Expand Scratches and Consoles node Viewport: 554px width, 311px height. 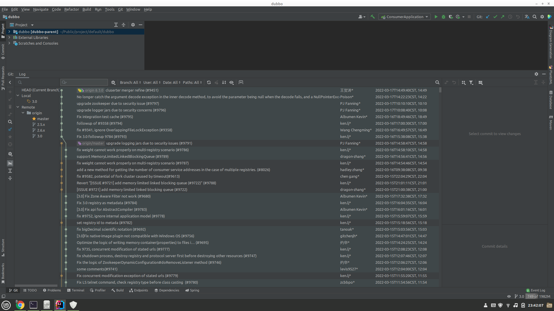click(x=9, y=43)
